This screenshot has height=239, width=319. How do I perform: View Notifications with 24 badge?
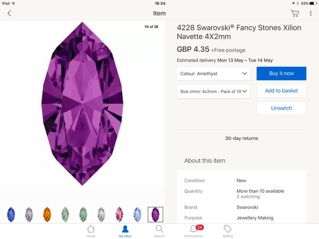pos(193,231)
